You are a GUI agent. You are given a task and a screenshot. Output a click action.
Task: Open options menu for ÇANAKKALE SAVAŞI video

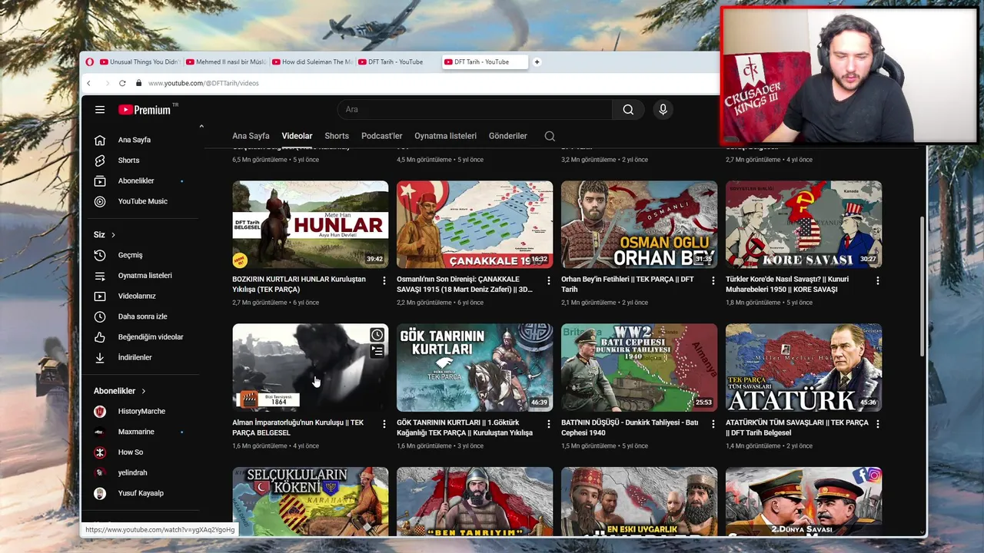[549, 281]
